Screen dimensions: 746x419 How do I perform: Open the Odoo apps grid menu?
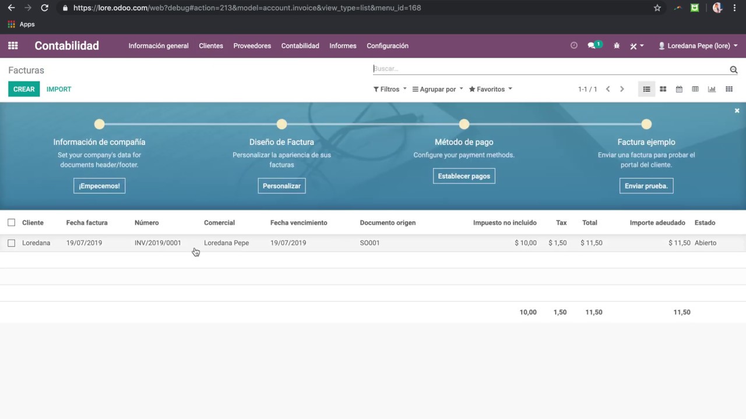(x=13, y=45)
